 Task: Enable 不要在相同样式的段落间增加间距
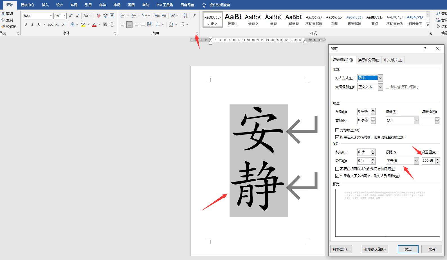pos(337,169)
